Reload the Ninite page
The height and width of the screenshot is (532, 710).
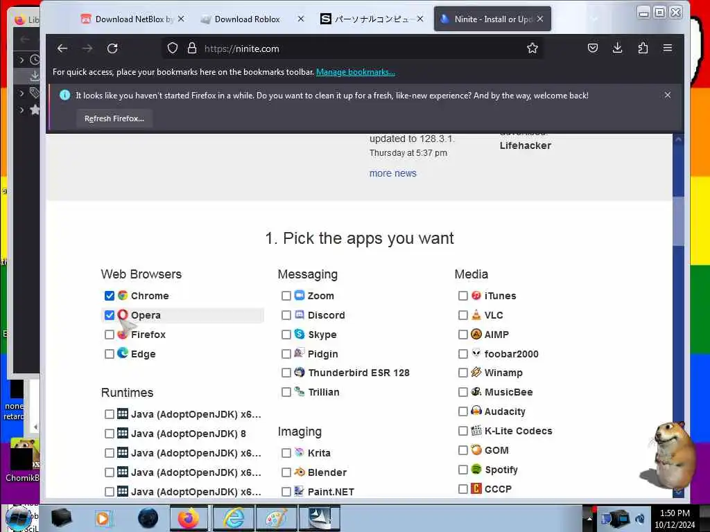[112, 48]
